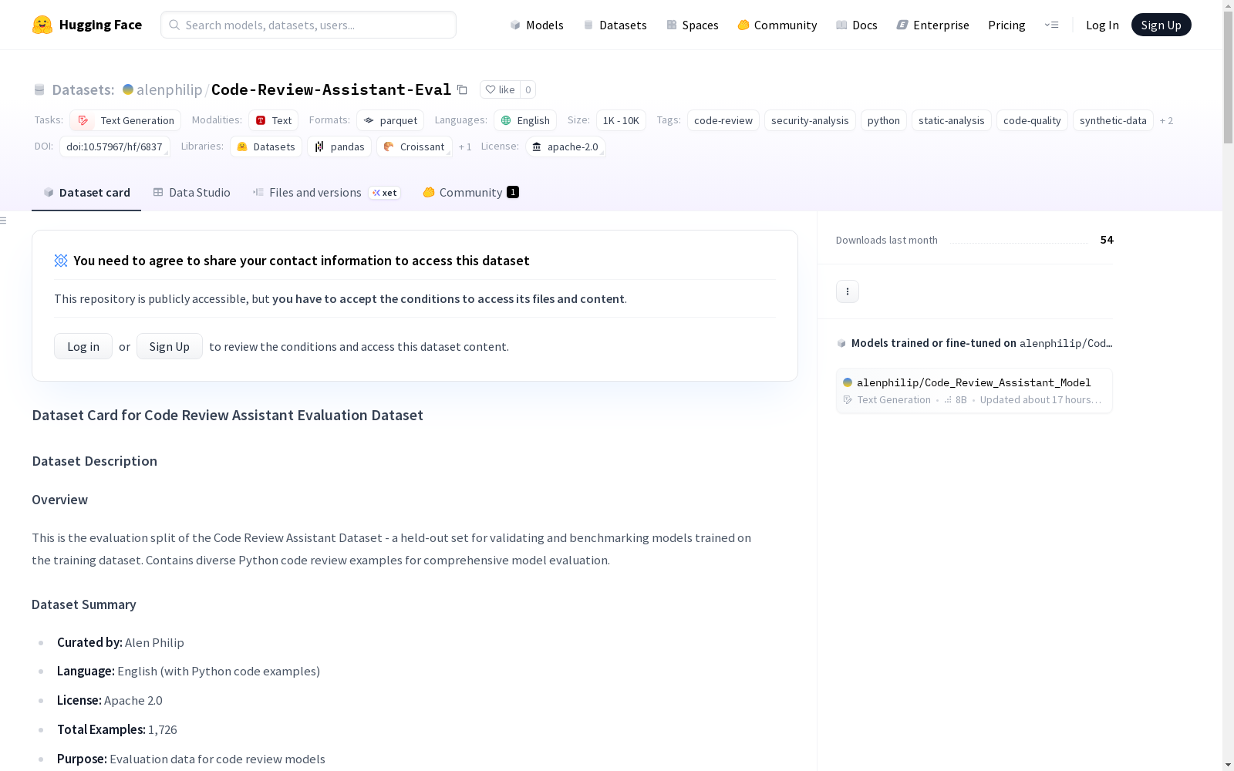Image resolution: width=1234 pixels, height=771 pixels.
Task: Select the synthetic-data tag
Action: pos(1113,120)
